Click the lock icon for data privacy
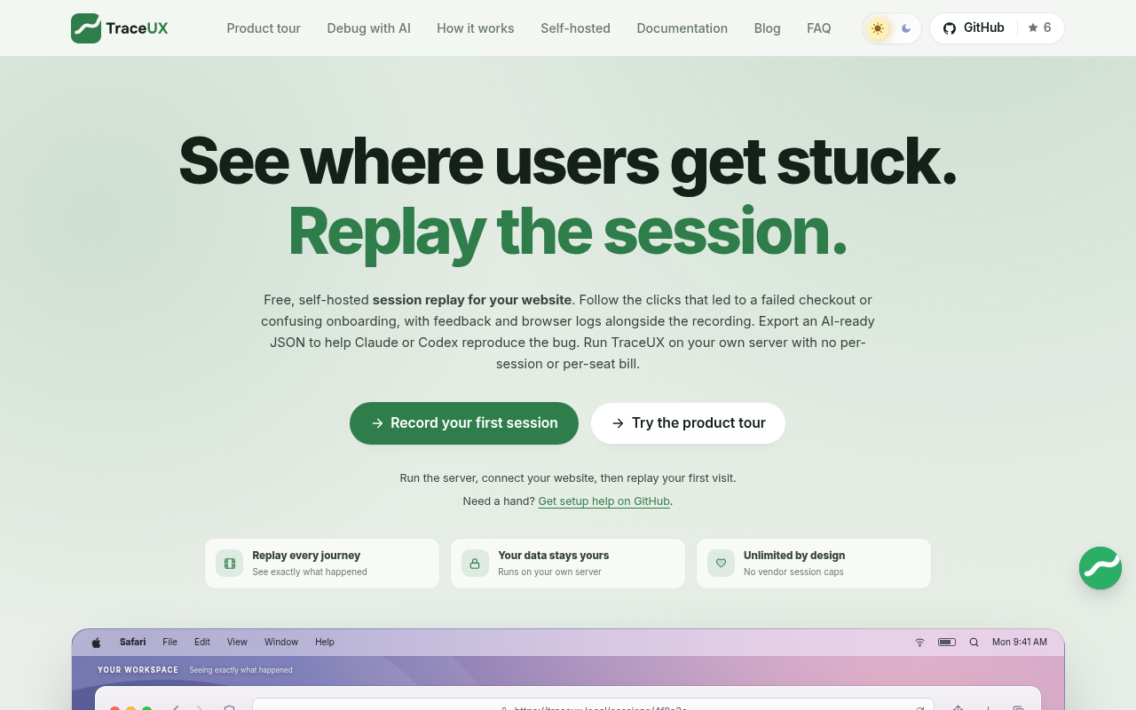Image resolution: width=1136 pixels, height=710 pixels. [x=475, y=564]
